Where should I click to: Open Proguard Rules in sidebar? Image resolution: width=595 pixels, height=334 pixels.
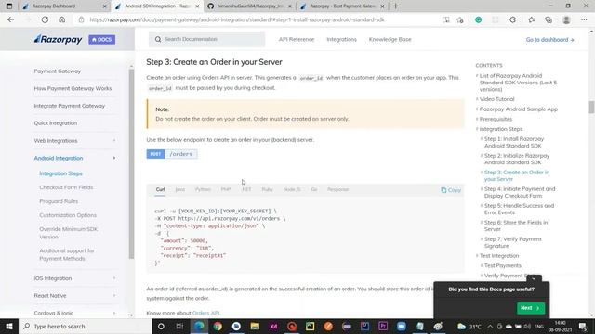click(x=59, y=201)
